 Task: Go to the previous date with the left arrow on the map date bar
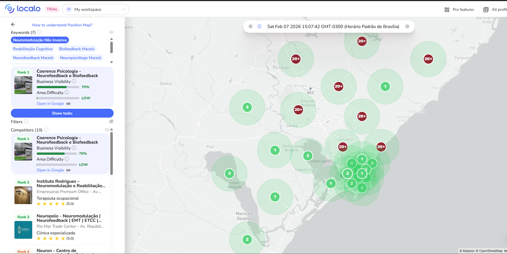point(251,26)
